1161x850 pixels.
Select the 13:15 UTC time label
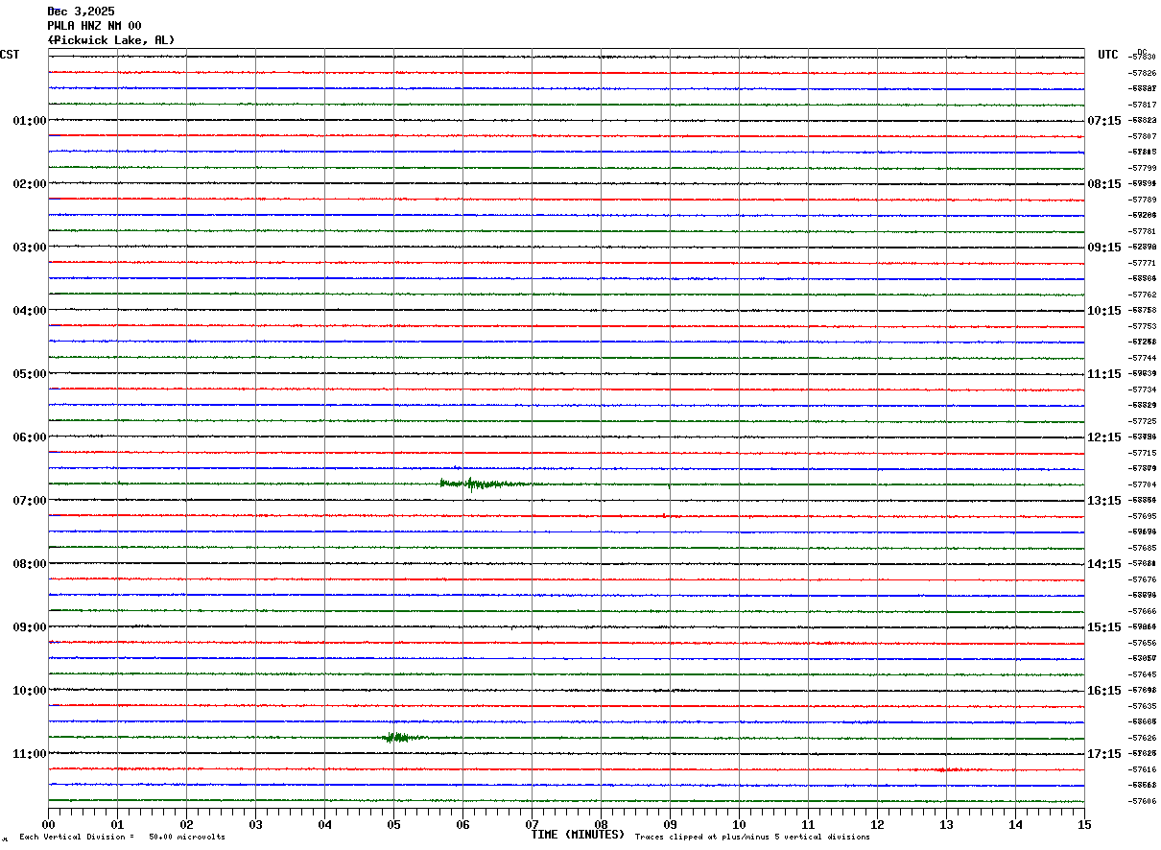point(1103,501)
